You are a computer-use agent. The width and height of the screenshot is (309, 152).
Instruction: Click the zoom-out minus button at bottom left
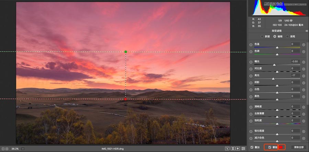[3, 149]
